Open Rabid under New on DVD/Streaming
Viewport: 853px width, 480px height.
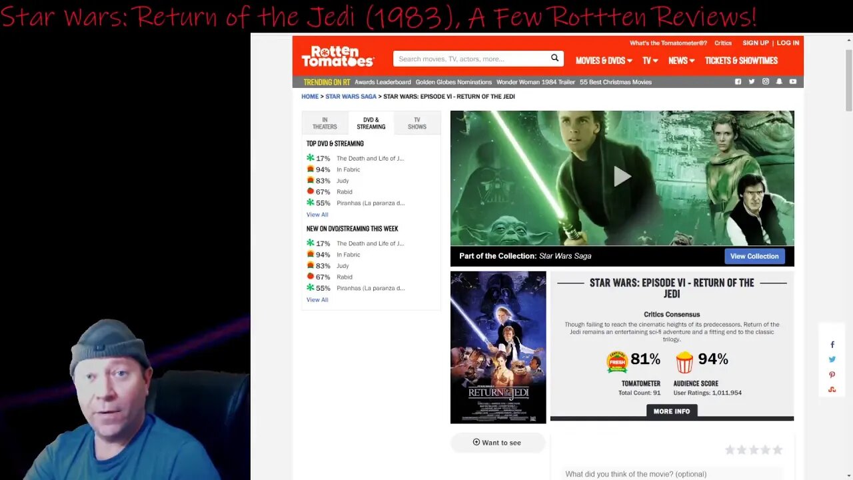344,277
